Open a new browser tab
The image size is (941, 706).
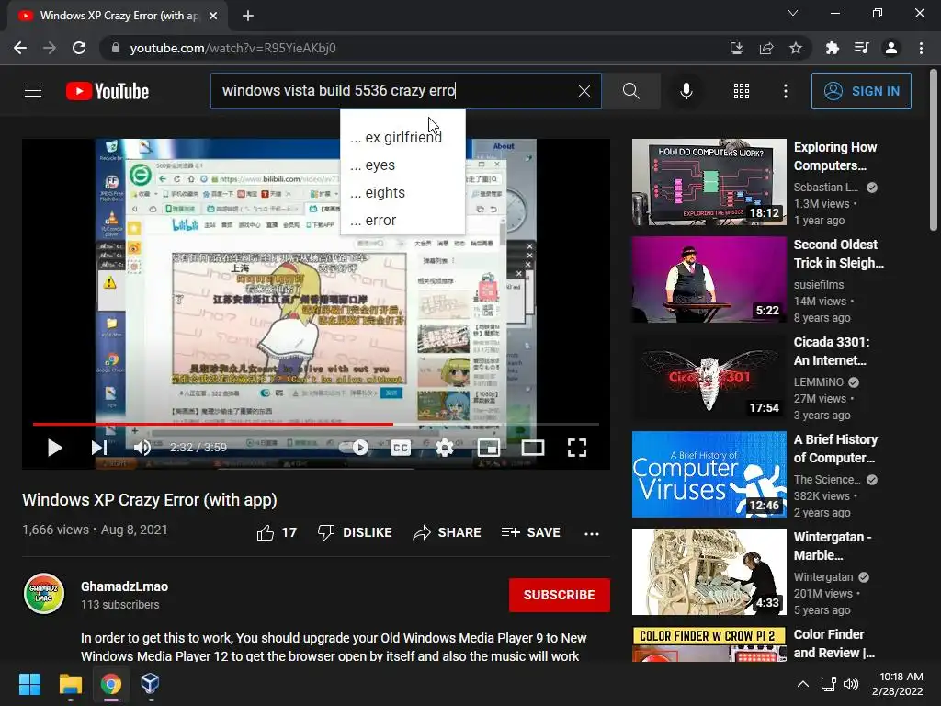248,16
